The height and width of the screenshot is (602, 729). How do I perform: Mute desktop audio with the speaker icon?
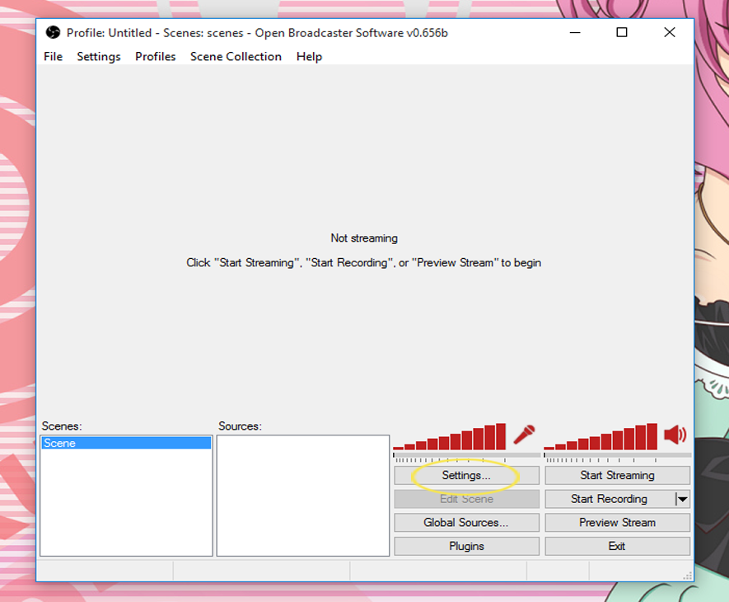click(675, 435)
